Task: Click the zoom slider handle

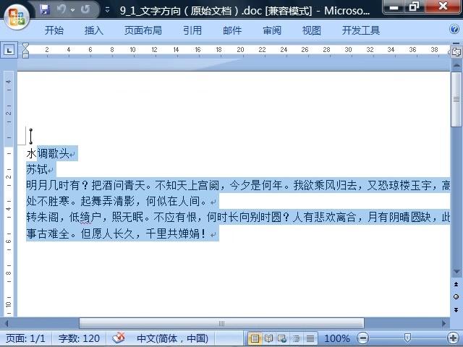Action: (x=407, y=338)
